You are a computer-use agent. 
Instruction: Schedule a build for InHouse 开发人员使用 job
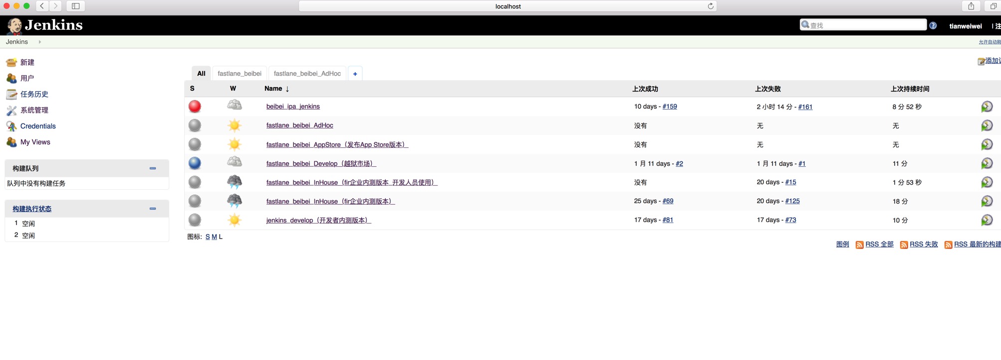coord(987,182)
